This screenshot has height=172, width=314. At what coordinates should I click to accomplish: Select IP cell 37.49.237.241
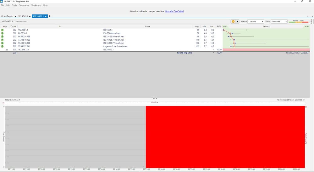[x=24, y=46]
